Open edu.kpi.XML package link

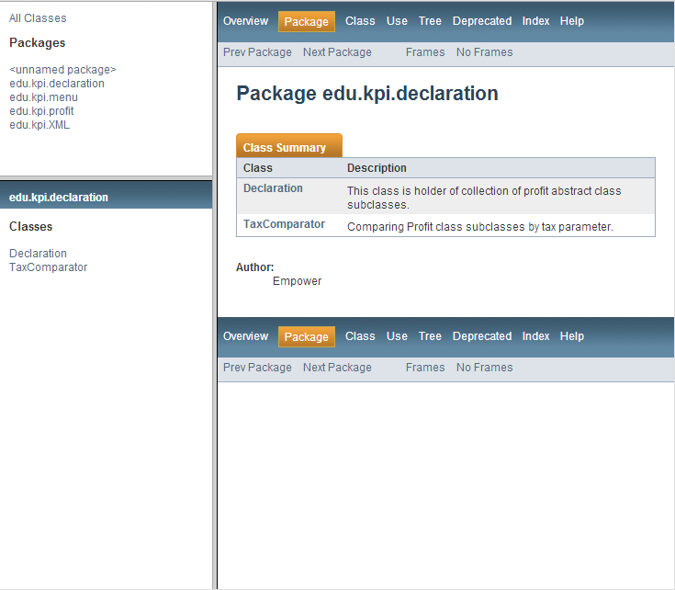click(x=39, y=125)
